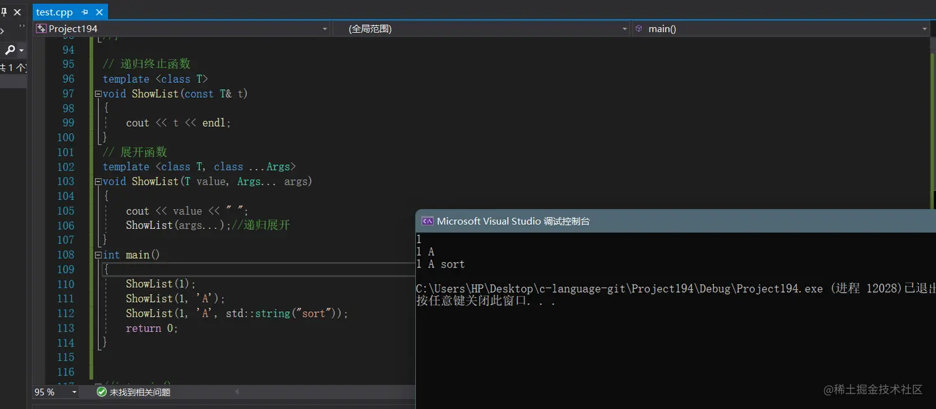This screenshot has height=409, width=936.
Task: Click the console output line '1 A sort'
Action: click(441, 264)
